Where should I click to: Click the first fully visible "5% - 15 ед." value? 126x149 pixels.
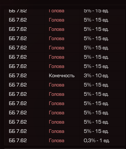point(96,20)
